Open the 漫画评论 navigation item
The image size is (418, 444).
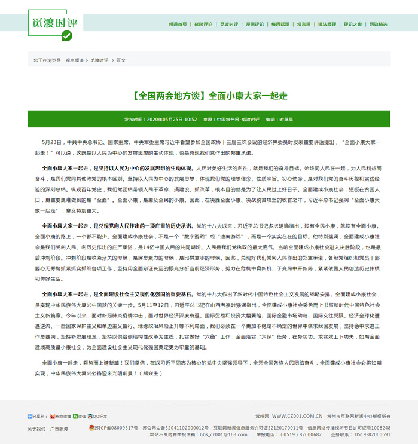pyautogui.click(x=255, y=25)
